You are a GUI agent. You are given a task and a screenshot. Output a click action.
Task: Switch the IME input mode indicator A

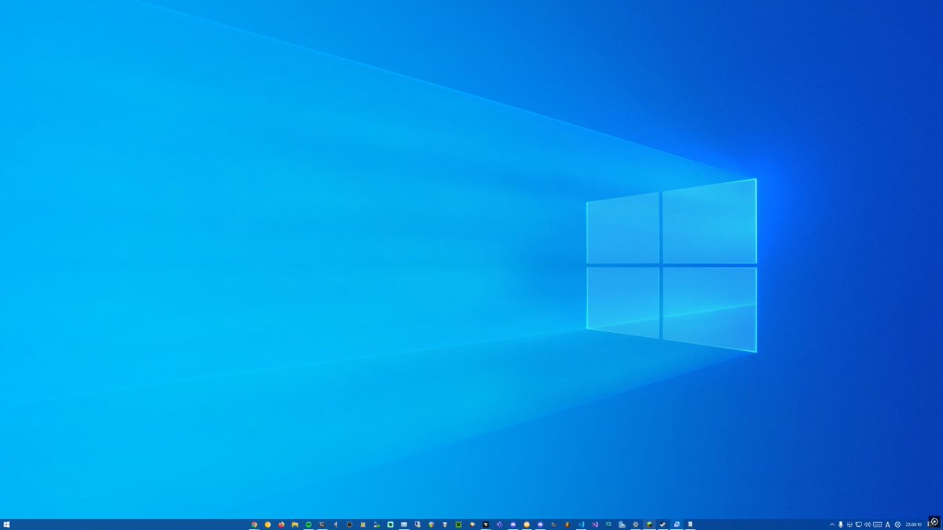[887, 525]
